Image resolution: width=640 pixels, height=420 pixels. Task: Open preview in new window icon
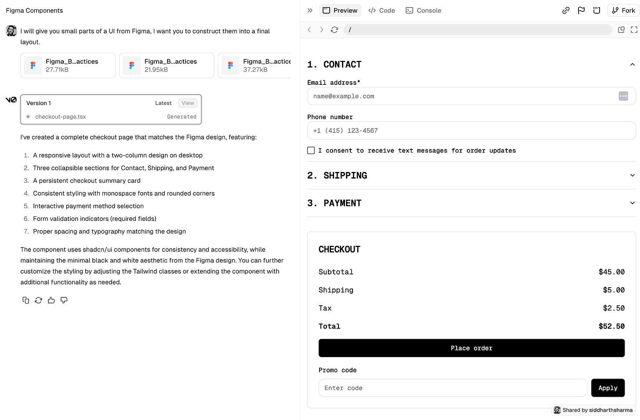coord(621,29)
